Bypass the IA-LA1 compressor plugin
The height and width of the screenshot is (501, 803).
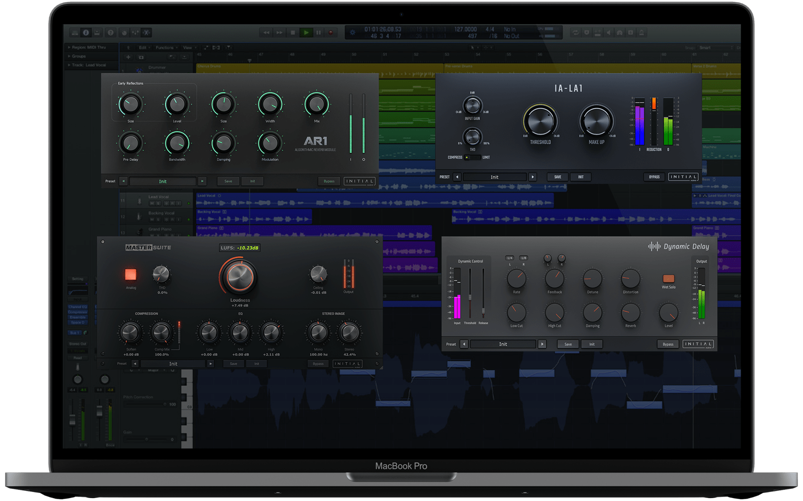coord(654,177)
